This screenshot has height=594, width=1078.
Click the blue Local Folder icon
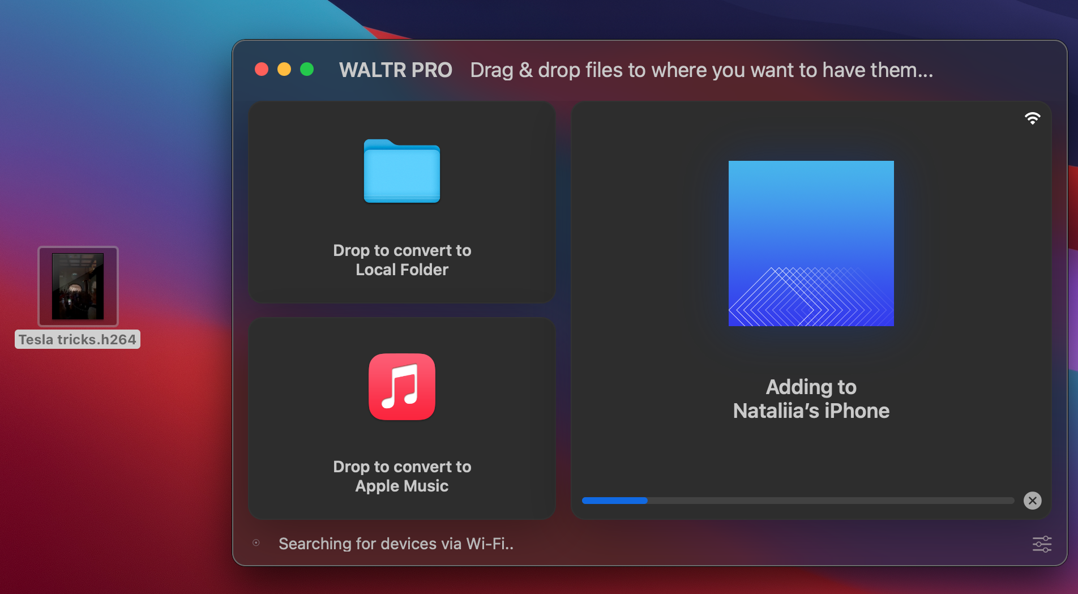pos(402,170)
